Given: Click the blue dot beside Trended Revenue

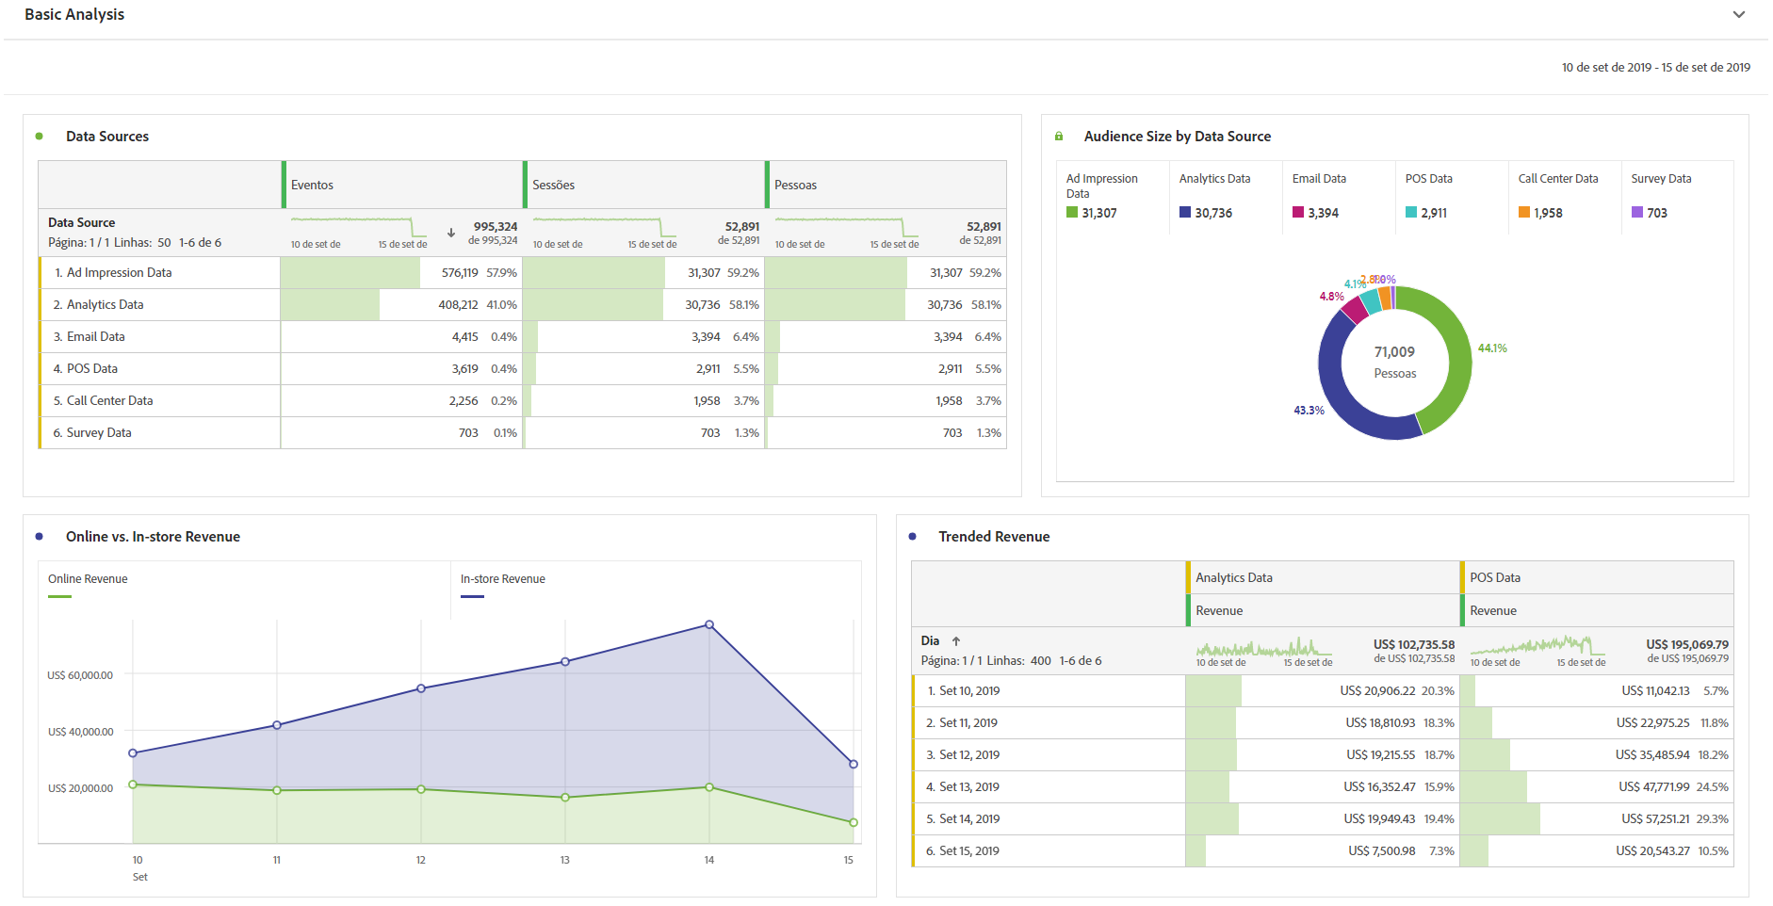Looking at the screenshot, I should point(912,537).
